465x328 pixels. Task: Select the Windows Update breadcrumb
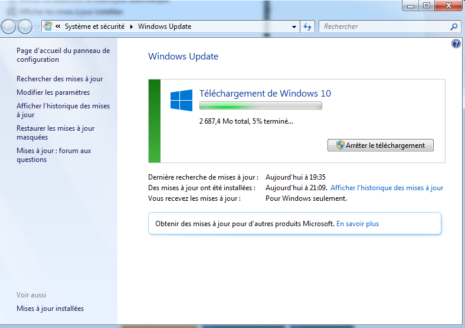point(165,26)
